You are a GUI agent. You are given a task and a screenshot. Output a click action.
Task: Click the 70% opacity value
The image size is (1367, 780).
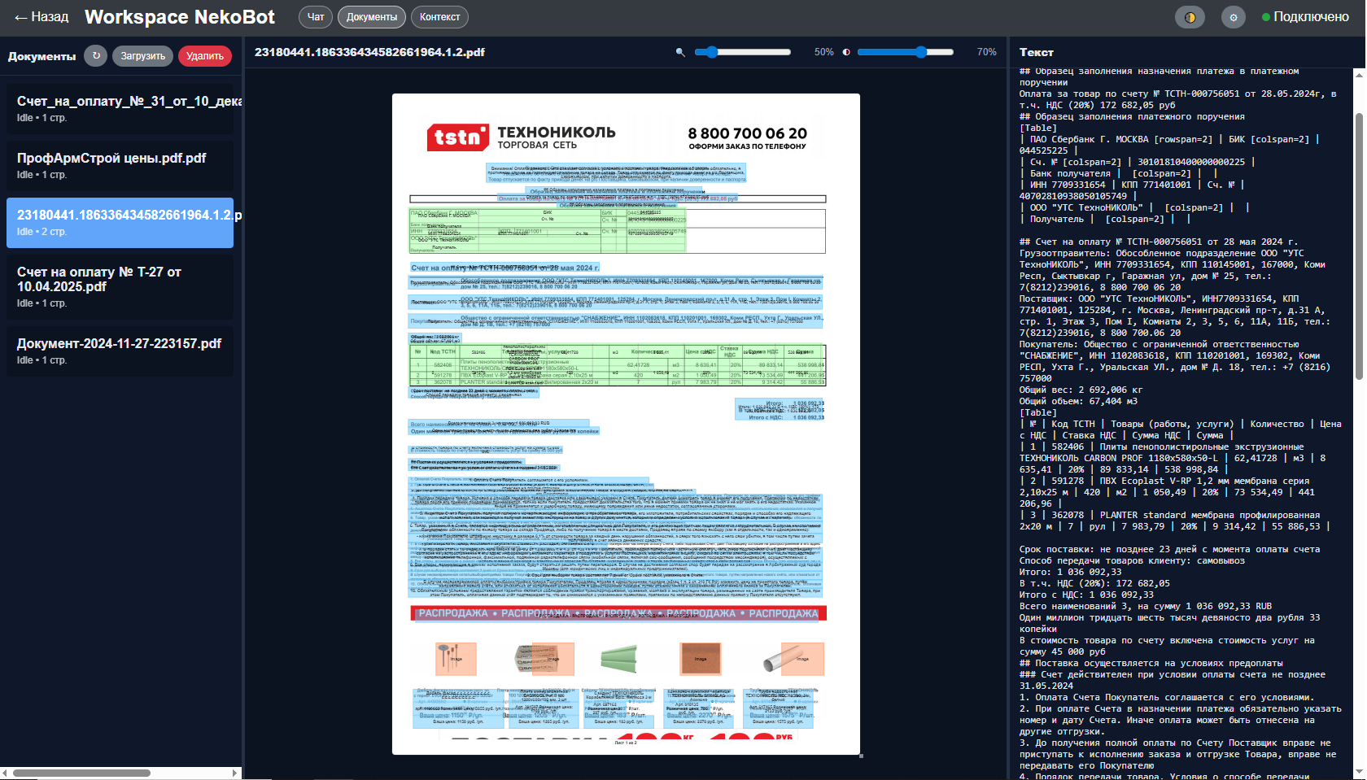pyautogui.click(x=986, y=52)
